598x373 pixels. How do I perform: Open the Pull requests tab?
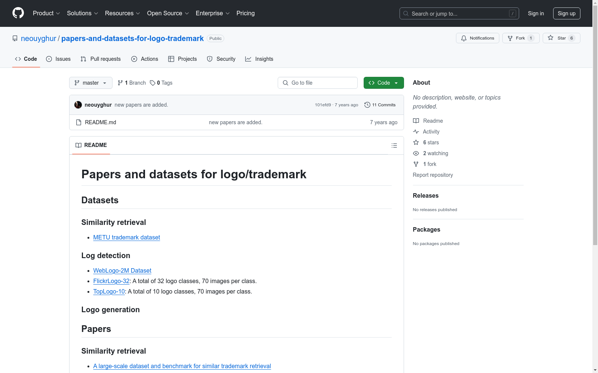coord(101,59)
